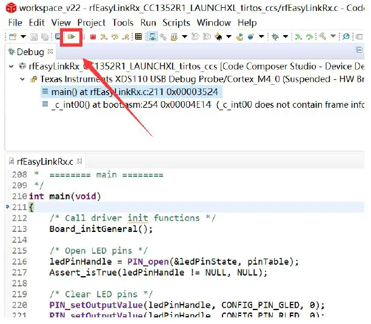The image size is (371, 324).
Task: Open the Edit menu
Action: point(36,22)
